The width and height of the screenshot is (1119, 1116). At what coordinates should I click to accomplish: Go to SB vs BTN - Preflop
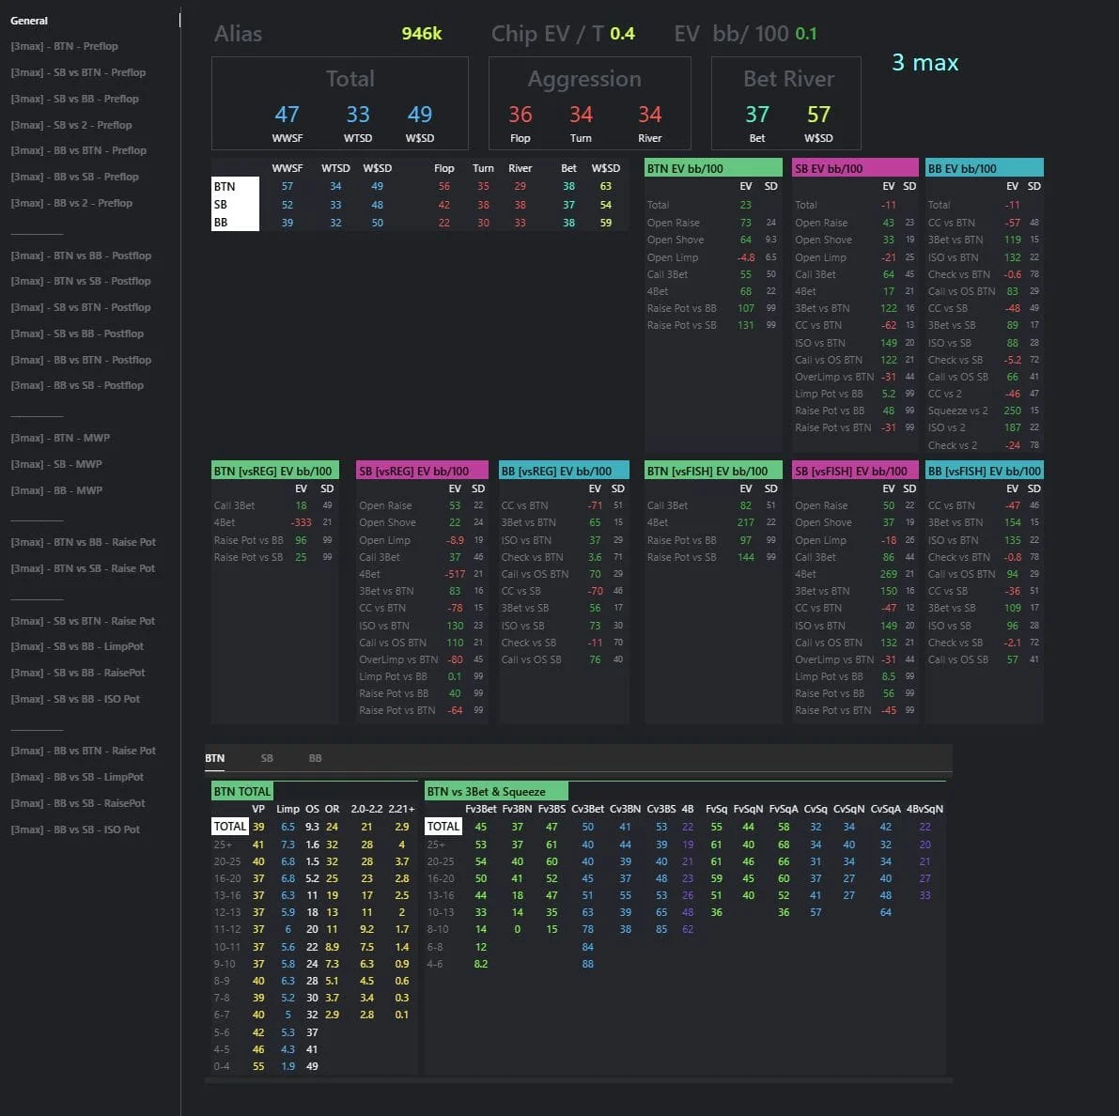[x=78, y=72]
